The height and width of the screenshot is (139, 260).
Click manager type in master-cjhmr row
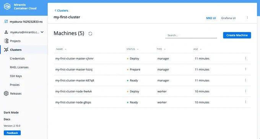coord(163,58)
